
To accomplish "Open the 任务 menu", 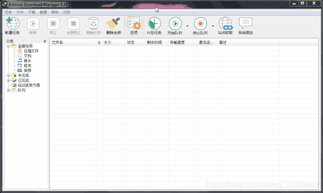I will click(8, 12).
